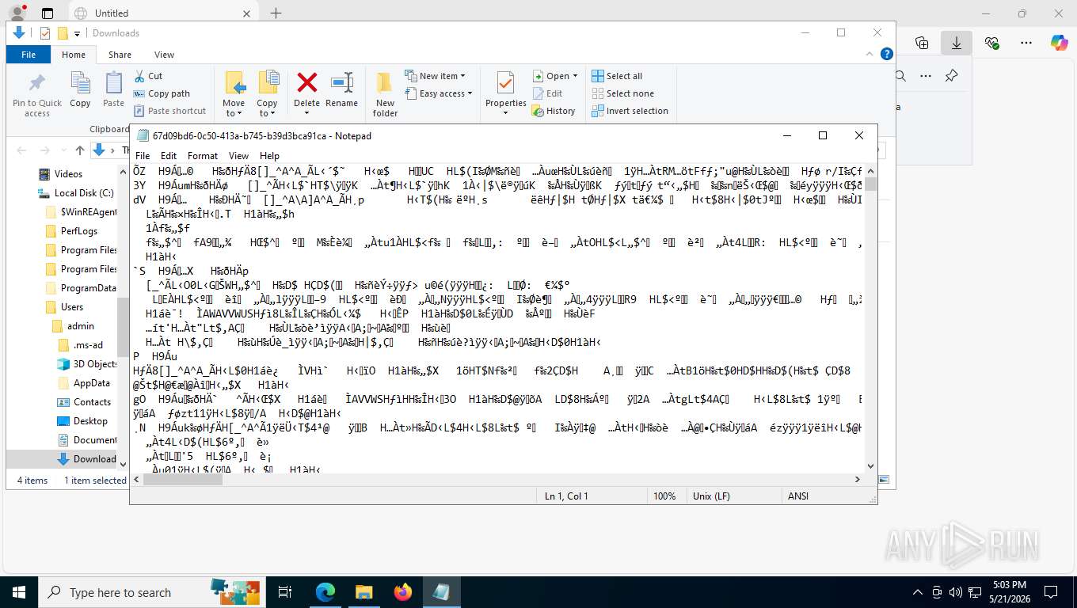Open Notepad Edit menu
Image resolution: width=1077 pixels, height=608 pixels.
click(x=169, y=156)
